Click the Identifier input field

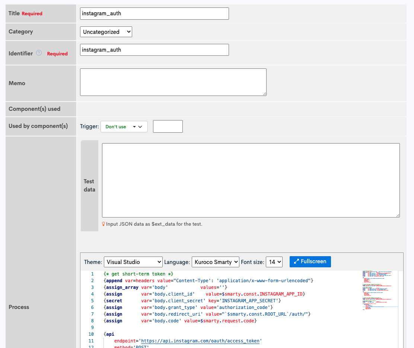point(154,49)
